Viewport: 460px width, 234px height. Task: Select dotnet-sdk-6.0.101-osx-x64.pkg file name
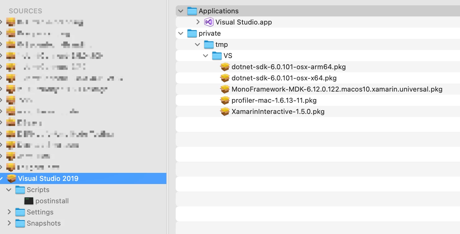coord(284,78)
